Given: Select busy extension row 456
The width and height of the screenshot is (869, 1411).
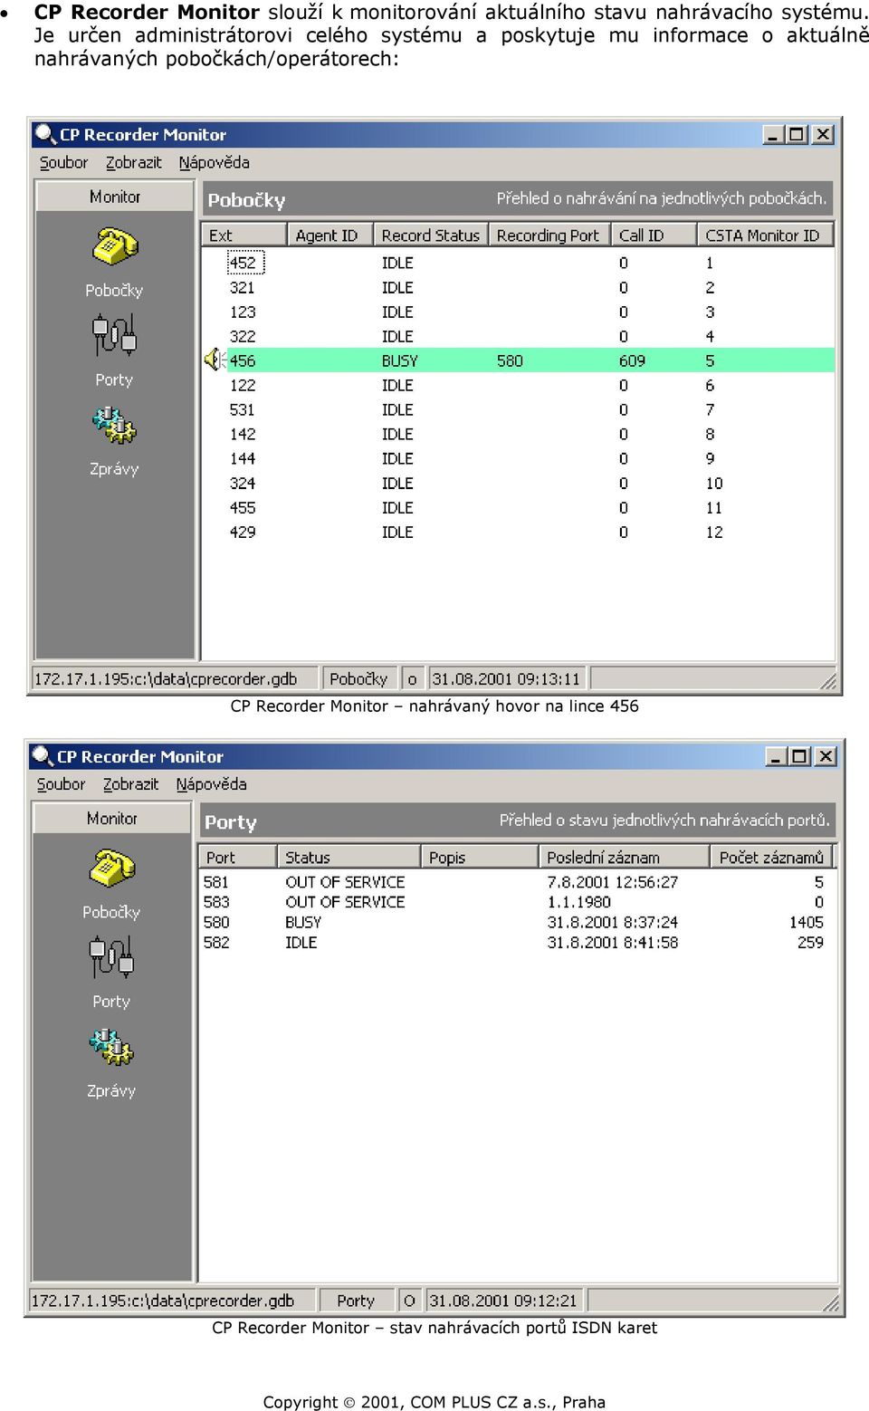Looking at the screenshot, I should pyautogui.click(x=517, y=360).
